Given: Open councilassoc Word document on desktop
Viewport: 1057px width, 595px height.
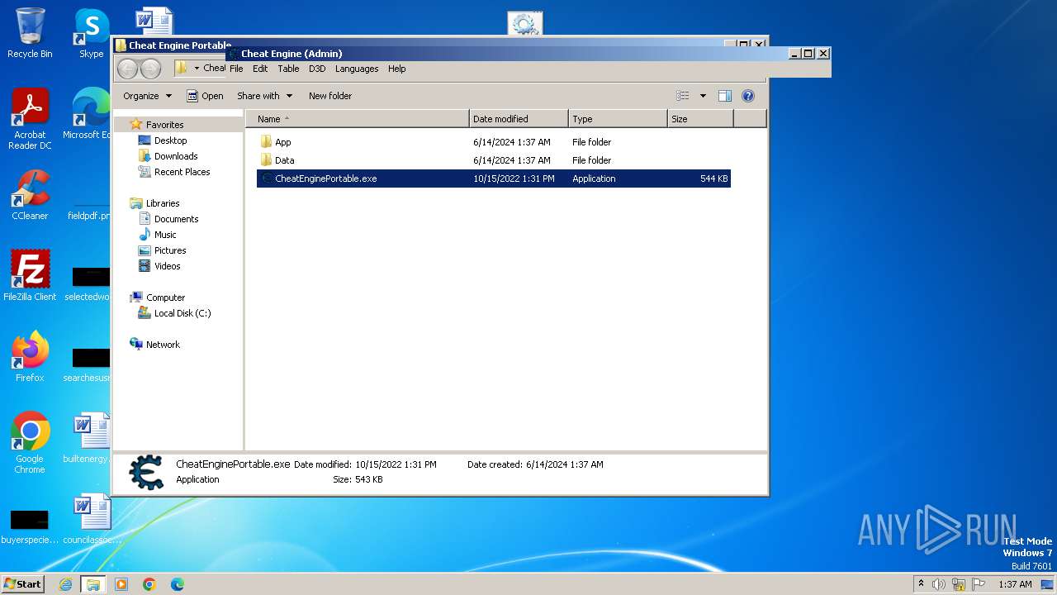Looking at the screenshot, I should coord(91,519).
